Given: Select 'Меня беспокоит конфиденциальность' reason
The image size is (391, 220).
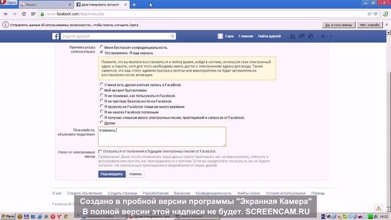Looking at the screenshot, I should click(101, 47).
